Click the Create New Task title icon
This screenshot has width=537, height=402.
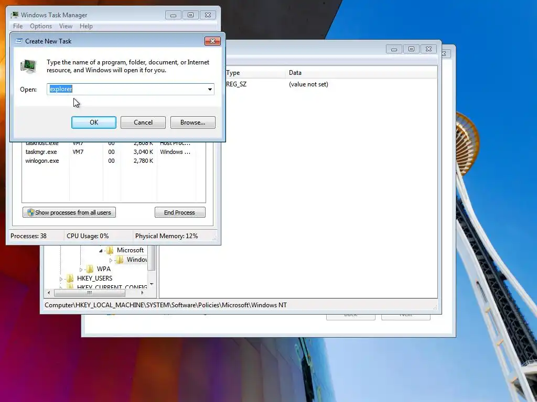pos(19,41)
